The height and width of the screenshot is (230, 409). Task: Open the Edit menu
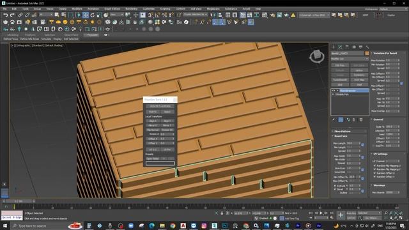[x=14, y=9]
